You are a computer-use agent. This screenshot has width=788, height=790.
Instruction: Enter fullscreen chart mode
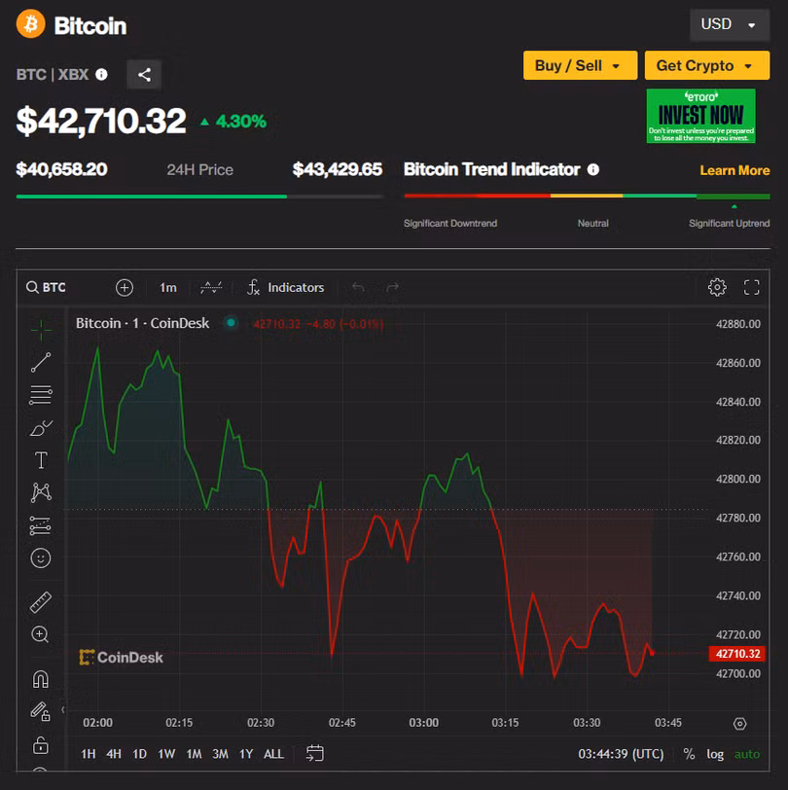(x=752, y=287)
